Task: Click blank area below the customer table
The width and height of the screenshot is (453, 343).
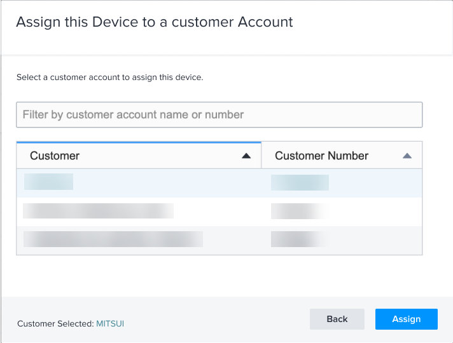Action: (x=219, y=274)
